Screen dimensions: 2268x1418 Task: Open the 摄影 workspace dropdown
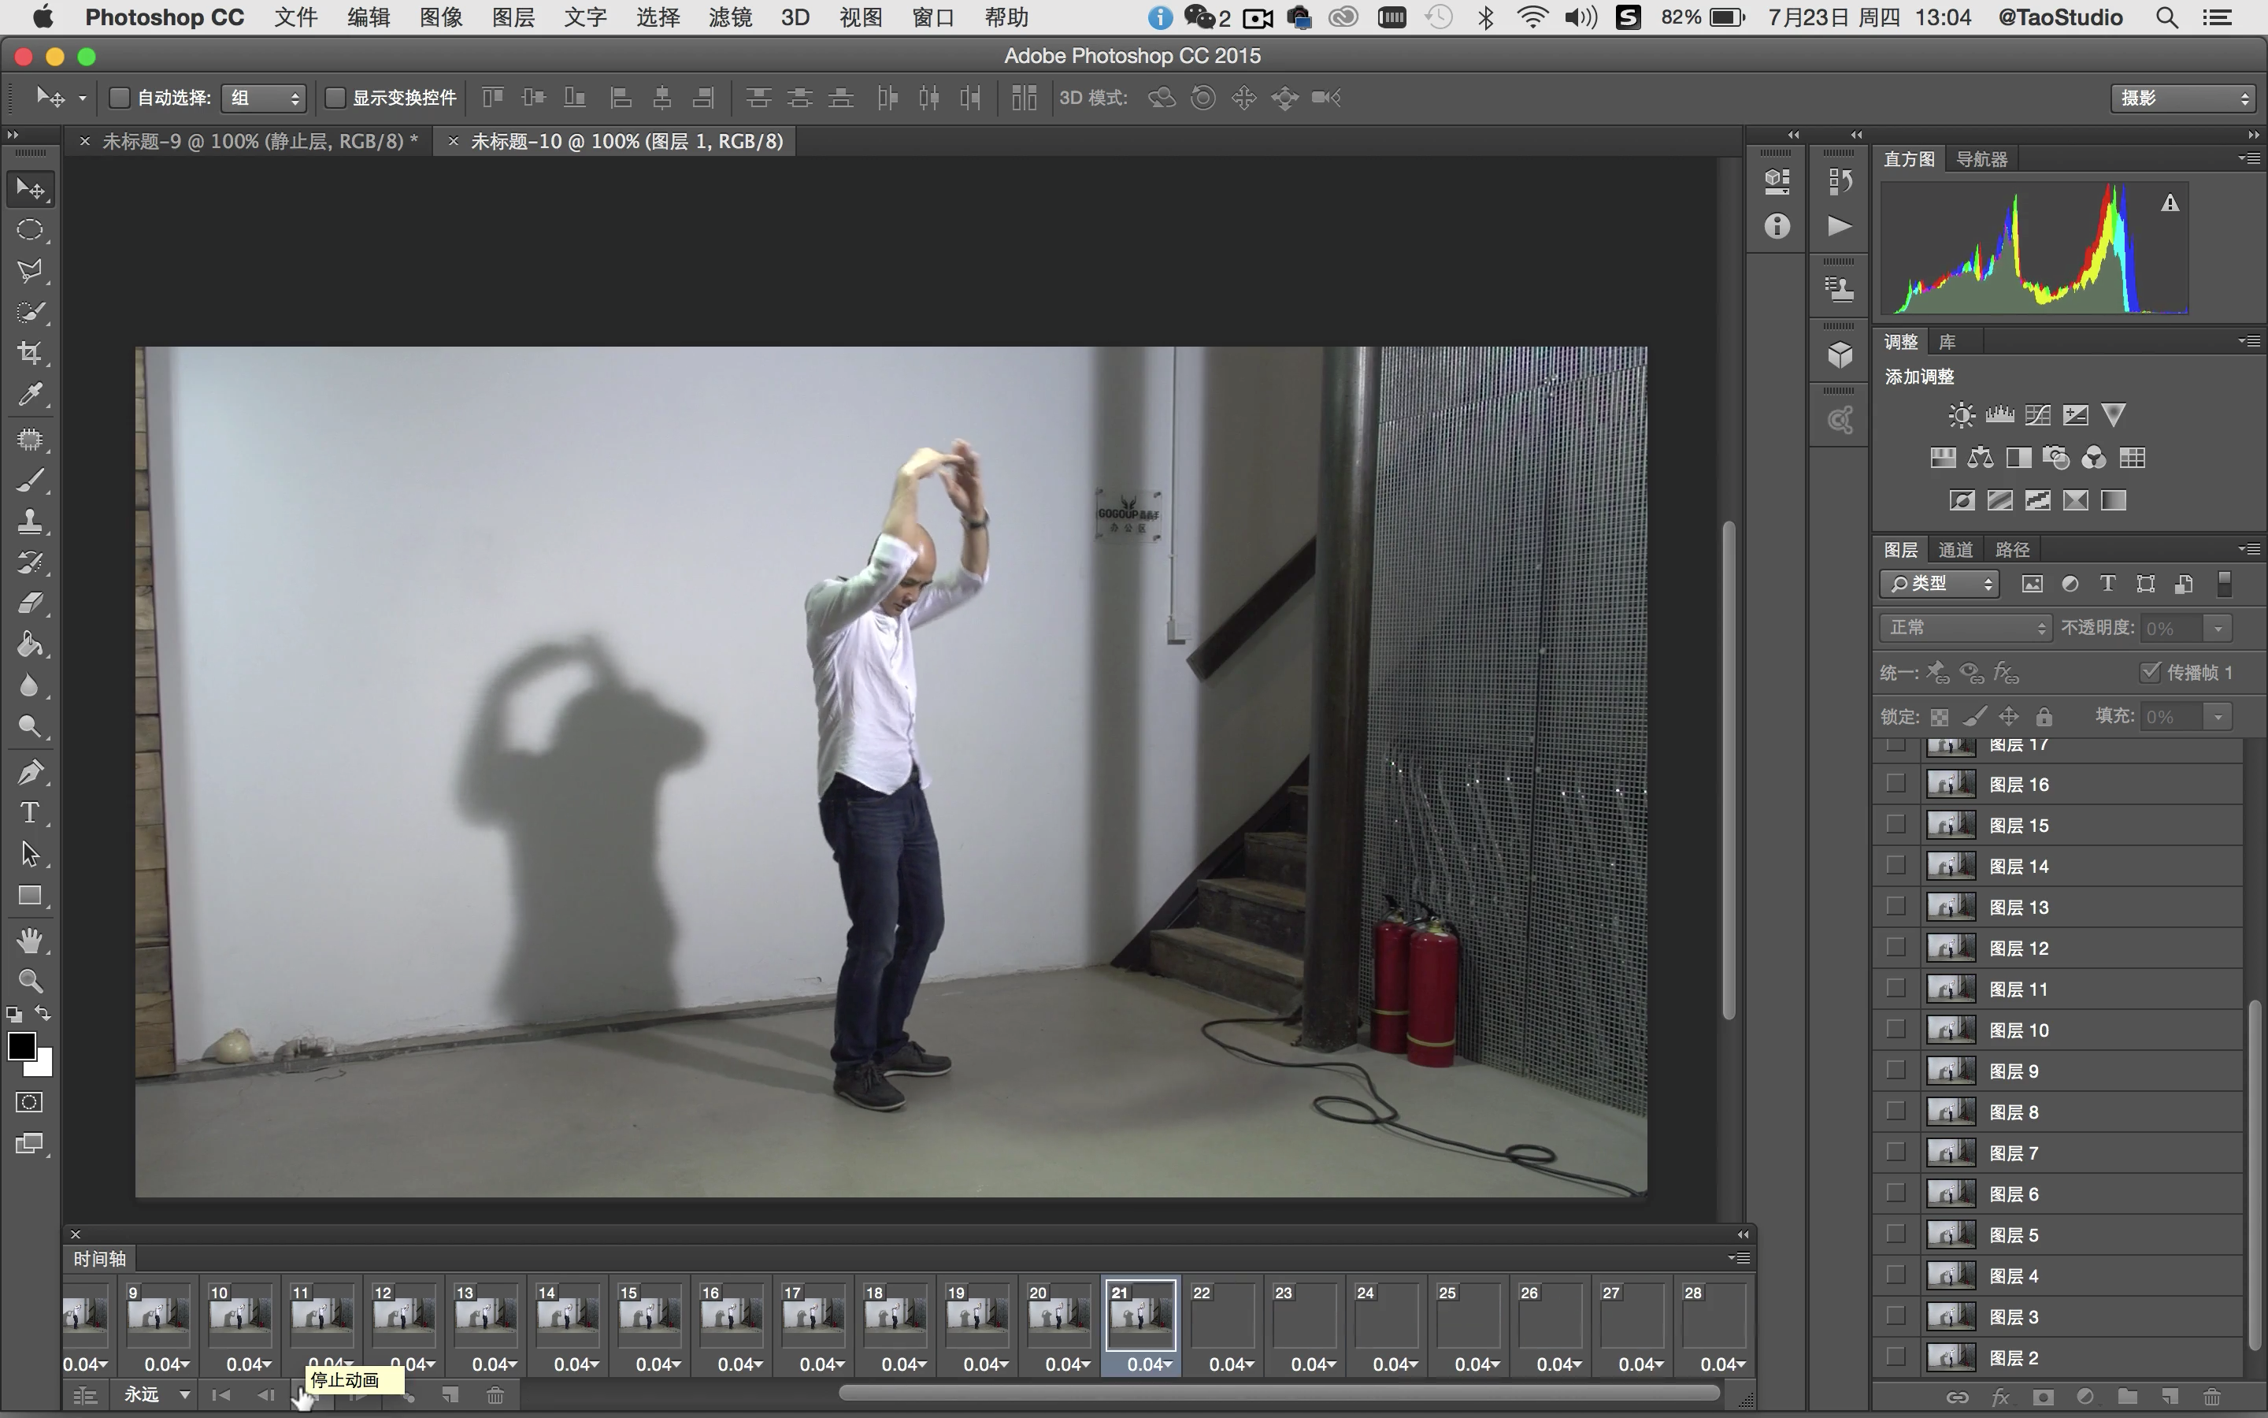click(x=2182, y=98)
